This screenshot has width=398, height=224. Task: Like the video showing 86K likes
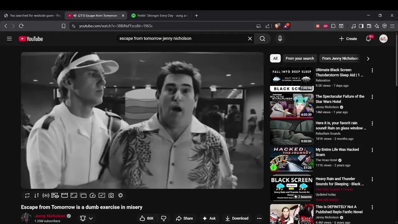click(146, 218)
